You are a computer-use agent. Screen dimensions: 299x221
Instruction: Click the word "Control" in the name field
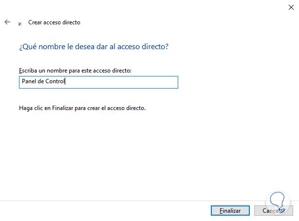point(55,82)
